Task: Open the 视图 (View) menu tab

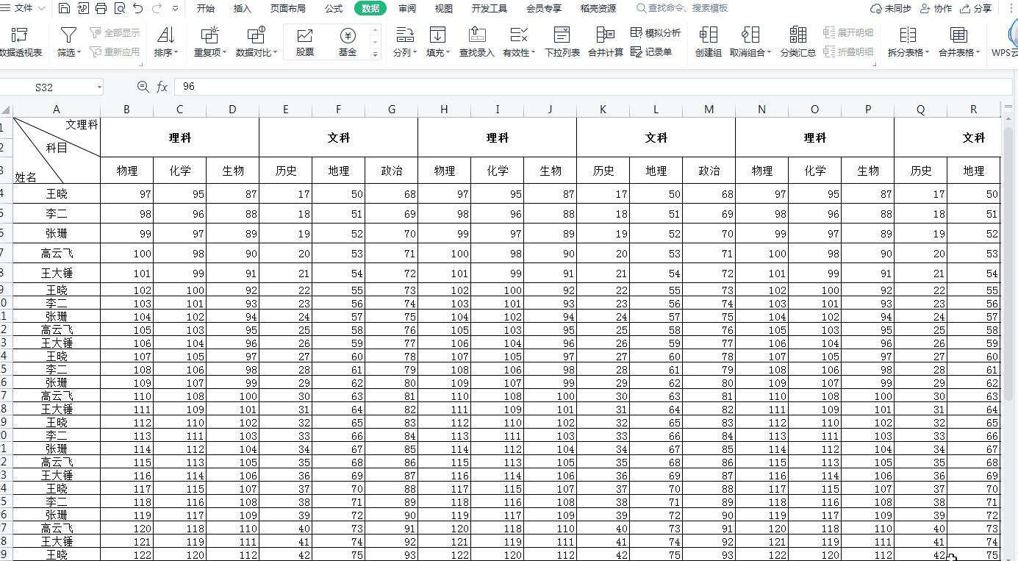Action: [444, 9]
